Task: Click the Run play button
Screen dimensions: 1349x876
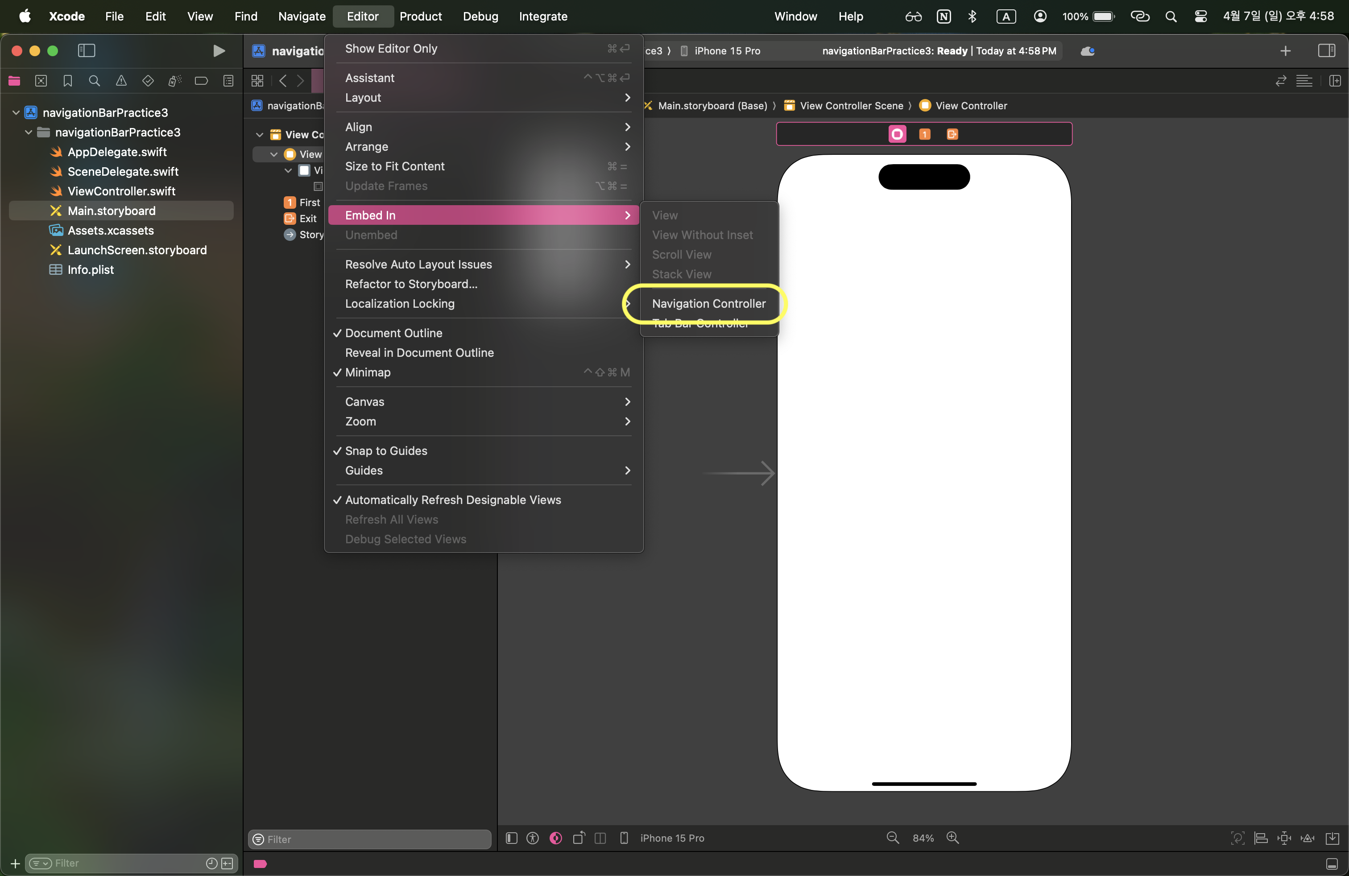Action: [219, 51]
